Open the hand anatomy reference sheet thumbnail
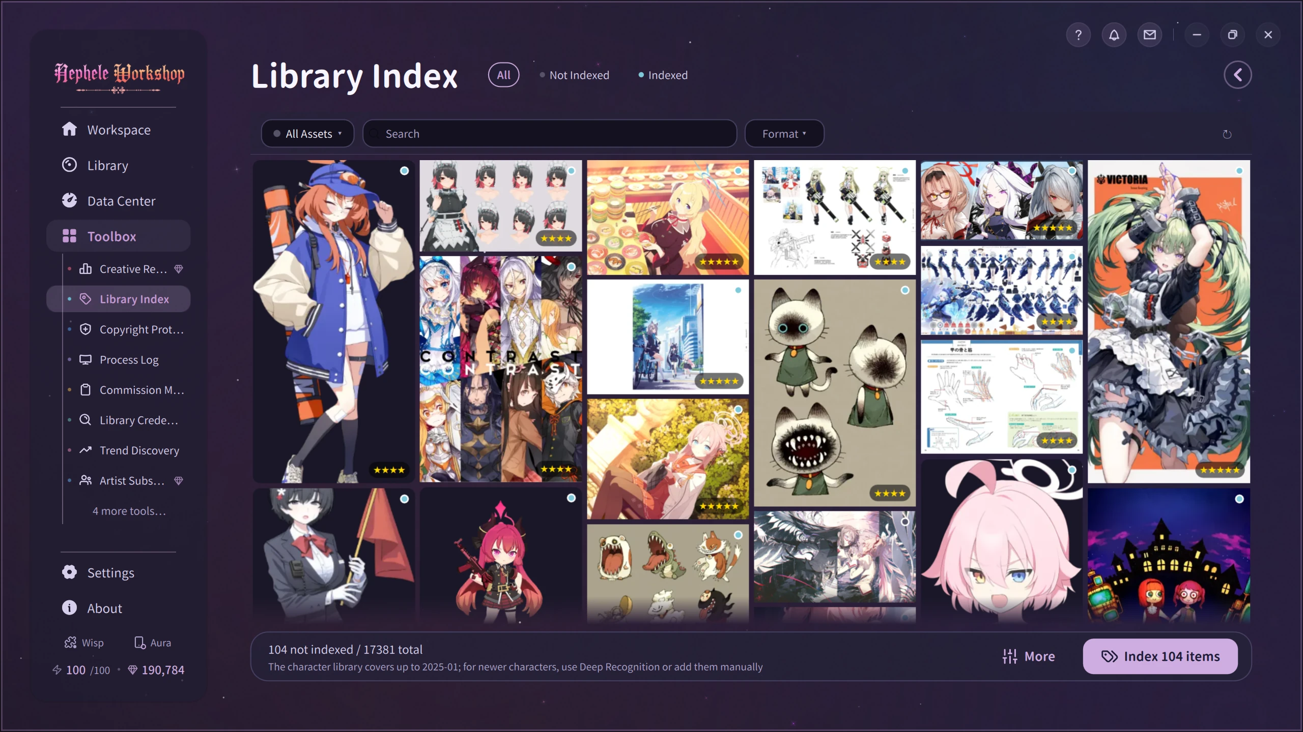This screenshot has height=732, width=1303. tap(1002, 397)
